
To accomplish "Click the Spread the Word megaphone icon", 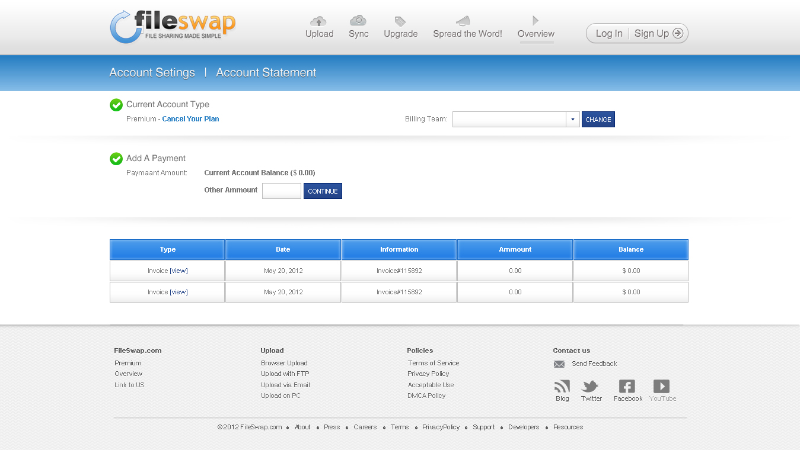I will (463, 21).
